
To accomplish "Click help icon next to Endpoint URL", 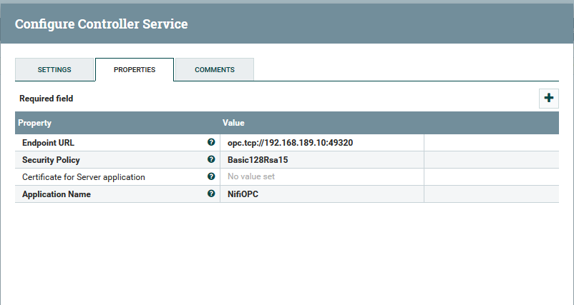I will point(211,142).
